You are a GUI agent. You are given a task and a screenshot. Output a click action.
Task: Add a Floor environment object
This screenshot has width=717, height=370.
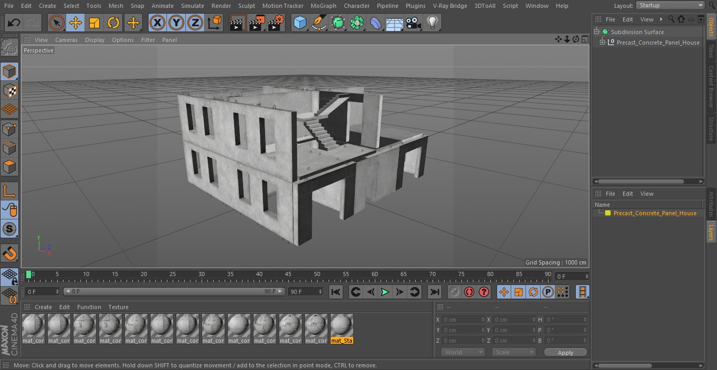[395, 23]
